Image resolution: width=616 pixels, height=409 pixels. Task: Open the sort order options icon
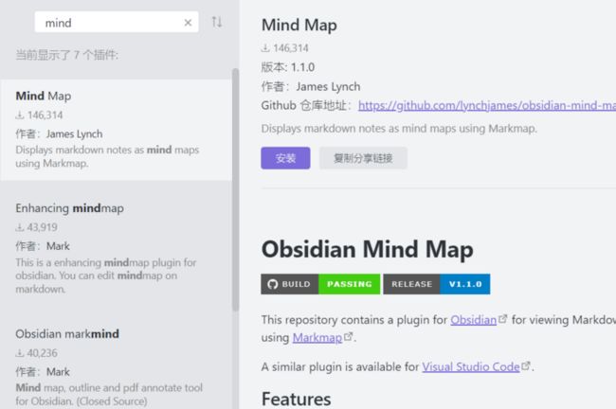point(217,22)
